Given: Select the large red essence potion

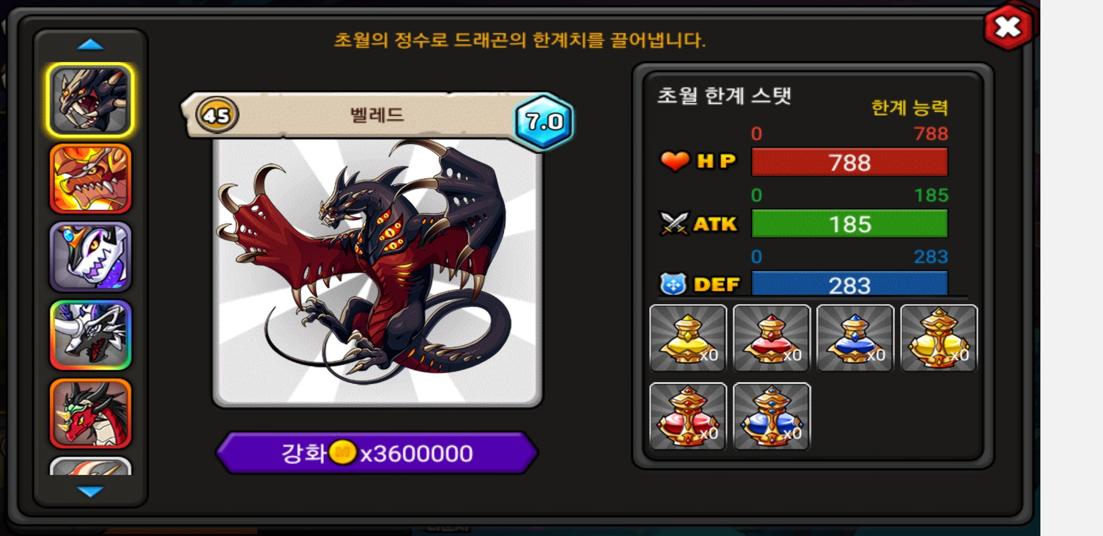Looking at the screenshot, I should pyautogui.click(x=688, y=416).
